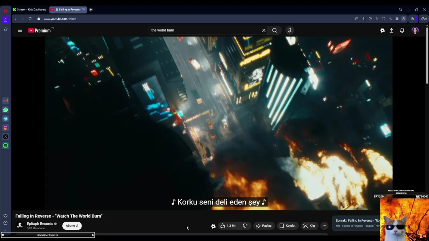Click the video player to pause

point(219,123)
